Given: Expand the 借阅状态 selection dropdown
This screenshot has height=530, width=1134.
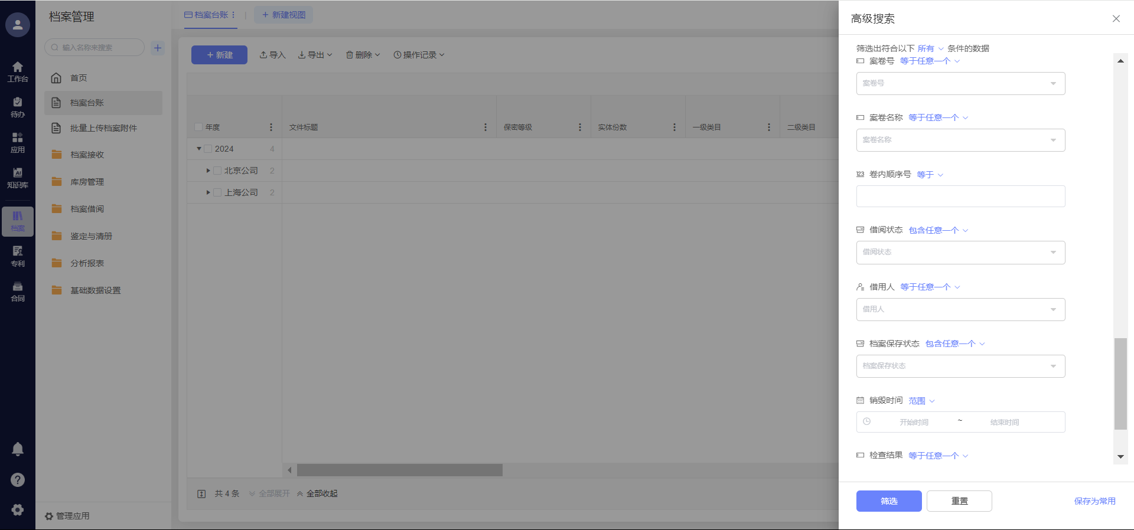Looking at the screenshot, I should (x=960, y=253).
